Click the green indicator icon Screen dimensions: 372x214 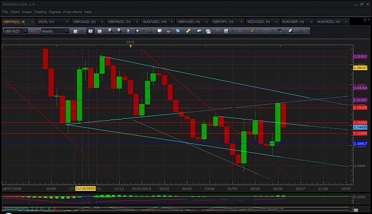point(151,31)
